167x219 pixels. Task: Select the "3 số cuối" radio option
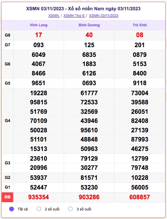(70, 209)
